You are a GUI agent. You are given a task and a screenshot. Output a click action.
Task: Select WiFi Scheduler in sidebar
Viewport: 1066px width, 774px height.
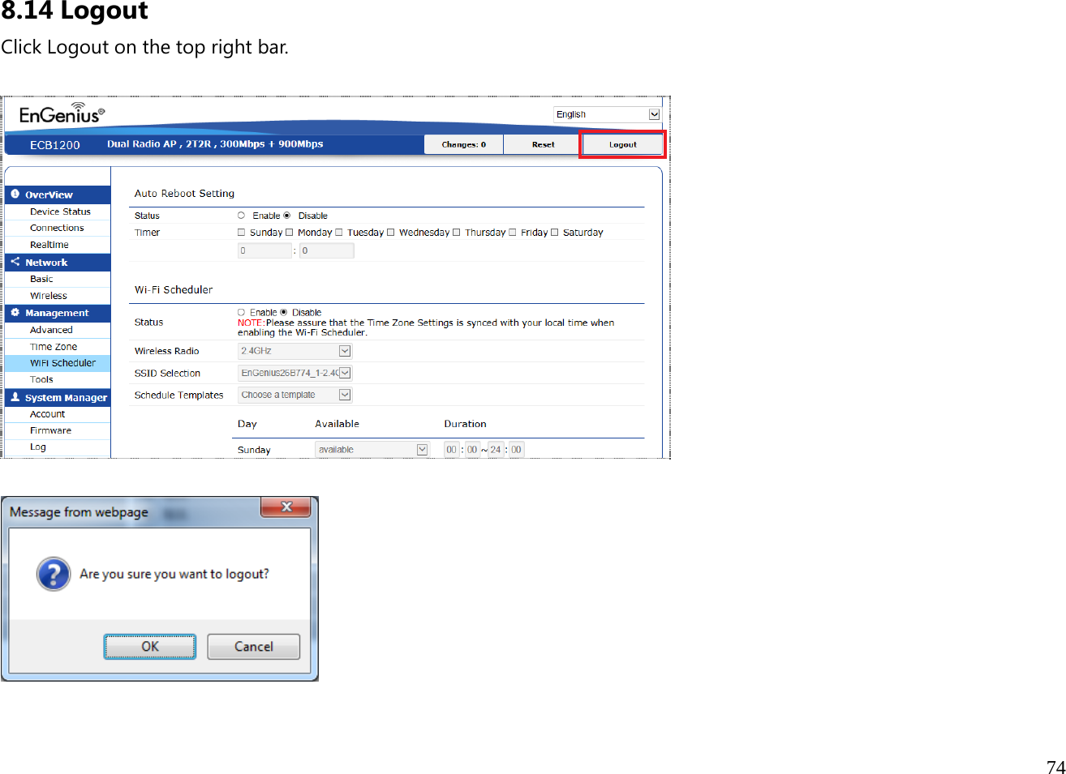58,363
